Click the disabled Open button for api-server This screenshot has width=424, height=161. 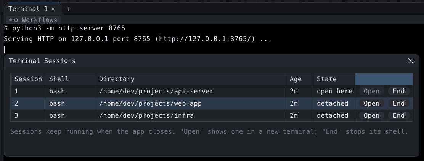click(x=371, y=91)
